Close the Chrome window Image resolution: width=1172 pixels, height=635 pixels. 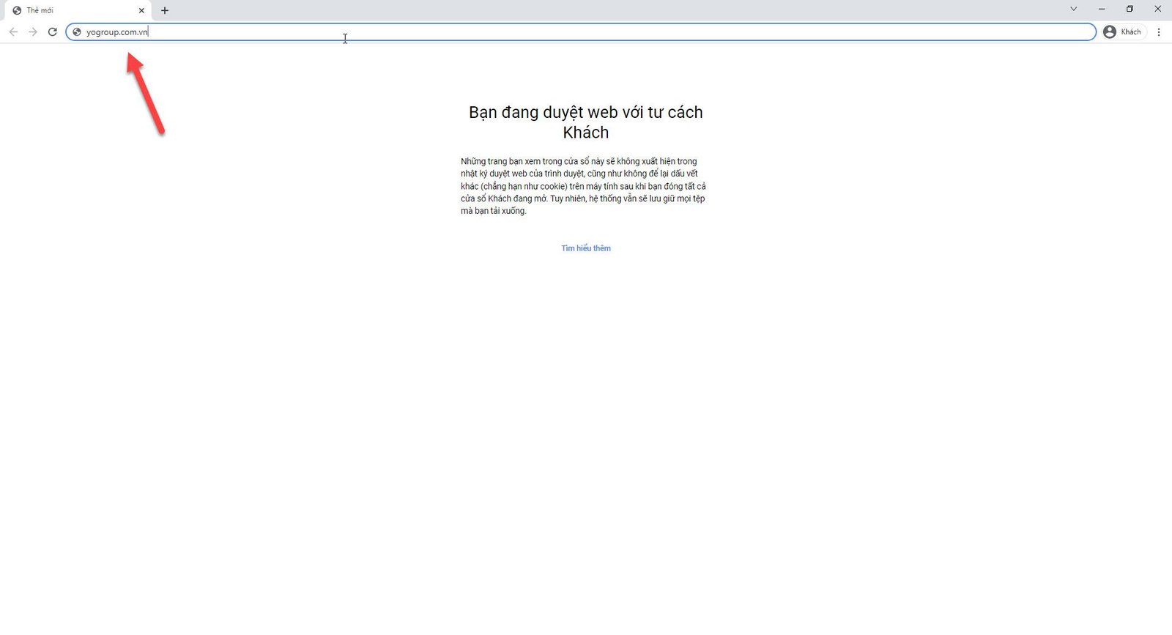pos(1158,9)
